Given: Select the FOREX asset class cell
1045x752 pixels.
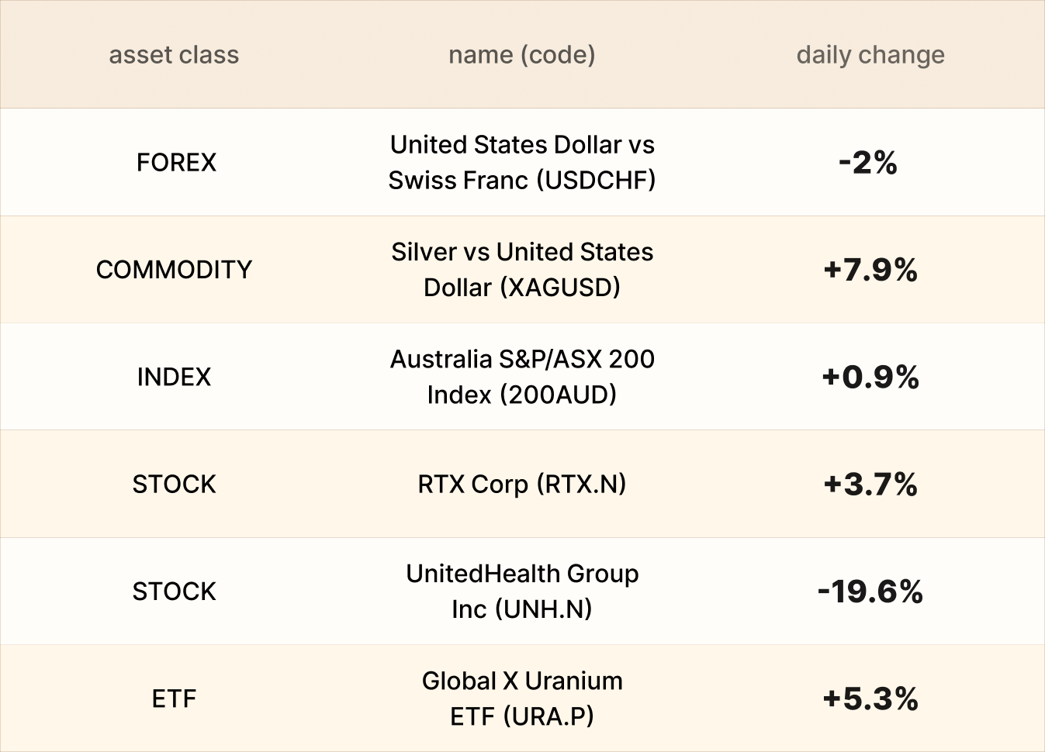Looking at the screenshot, I should [x=176, y=163].
